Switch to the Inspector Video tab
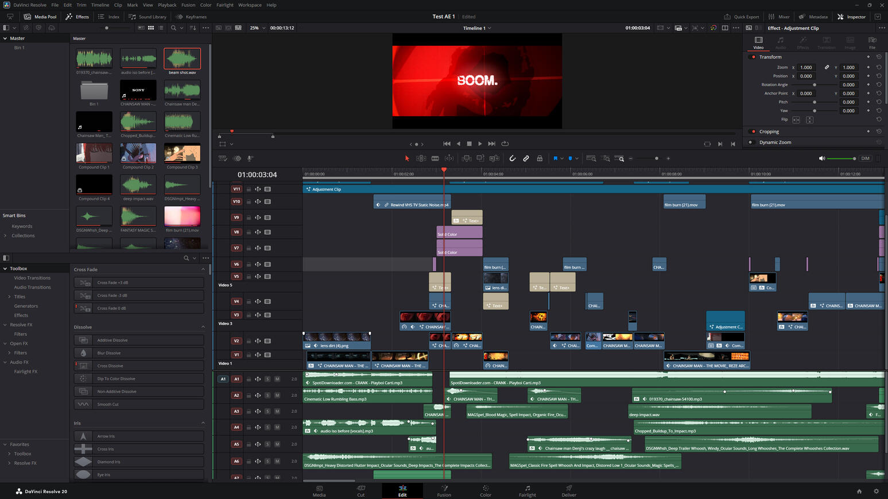888x499 pixels. tap(758, 43)
